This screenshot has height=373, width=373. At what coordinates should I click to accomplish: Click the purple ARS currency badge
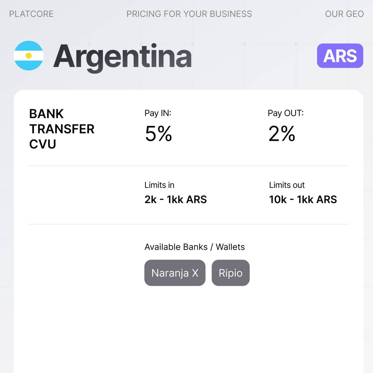[x=340, y=56]
